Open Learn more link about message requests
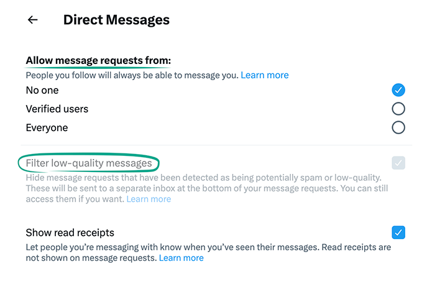Image resolution: width=435 pixels, height=295 pixels. tap(265, 75)
